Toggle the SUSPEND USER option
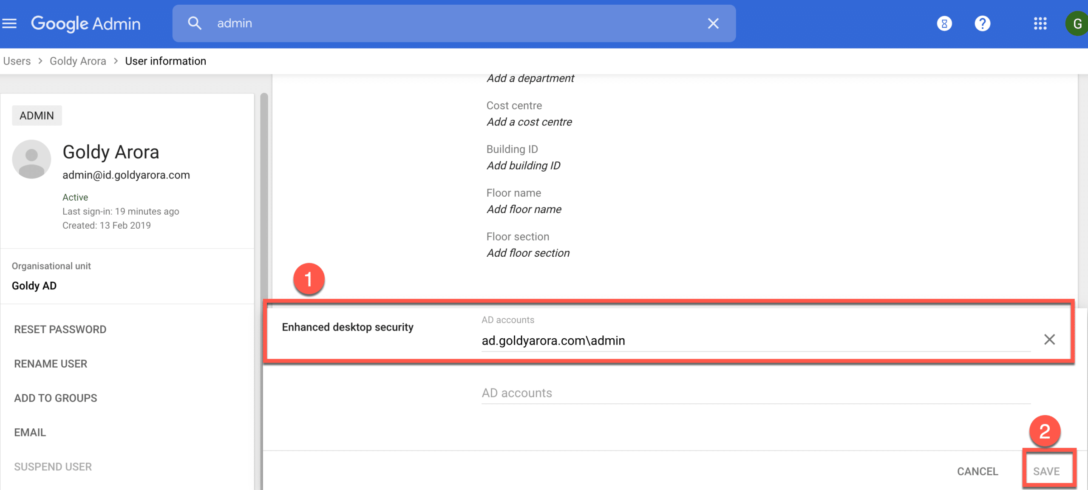Viewport: 1088px width, 490px height. pos(53,466)
